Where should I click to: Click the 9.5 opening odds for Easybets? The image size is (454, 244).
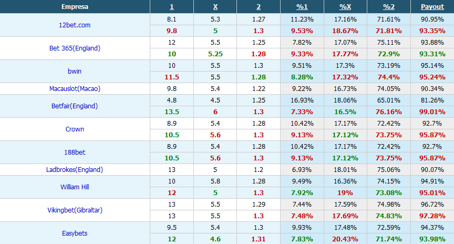pos(172,228)
